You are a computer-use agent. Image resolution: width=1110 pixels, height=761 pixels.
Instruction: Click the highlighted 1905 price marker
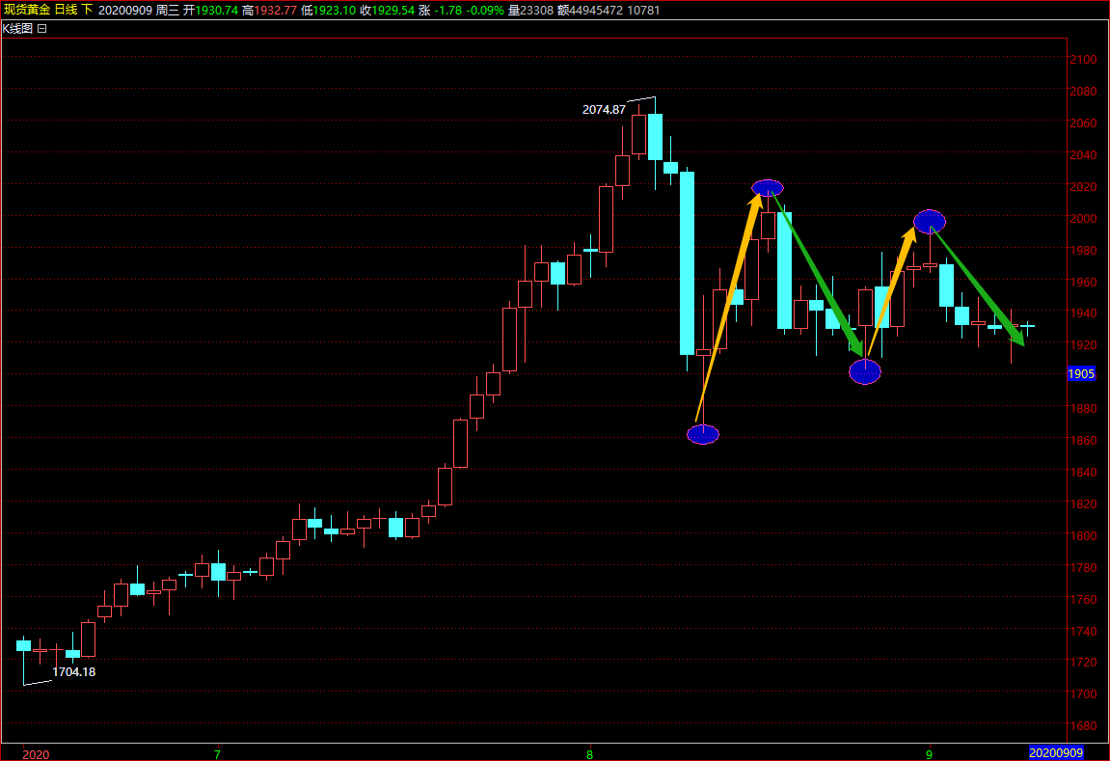click(1081, 374)
